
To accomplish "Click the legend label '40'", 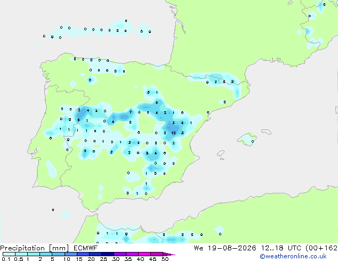I will (x=140, y=259).
